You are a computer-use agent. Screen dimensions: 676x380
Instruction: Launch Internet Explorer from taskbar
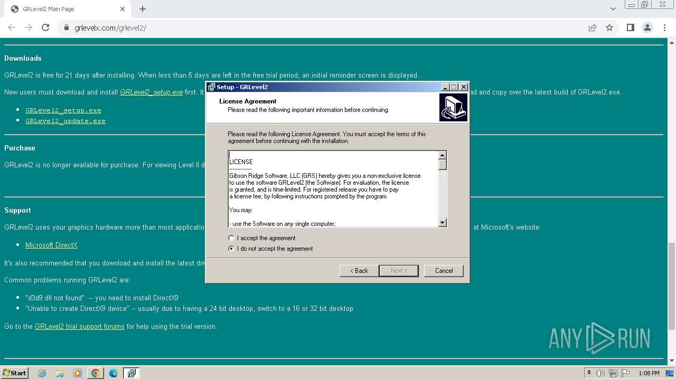pos(42,373)
